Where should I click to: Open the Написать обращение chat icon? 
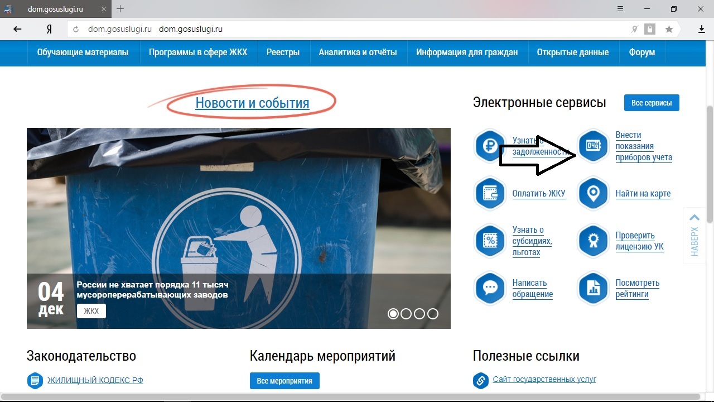[490, 288]
